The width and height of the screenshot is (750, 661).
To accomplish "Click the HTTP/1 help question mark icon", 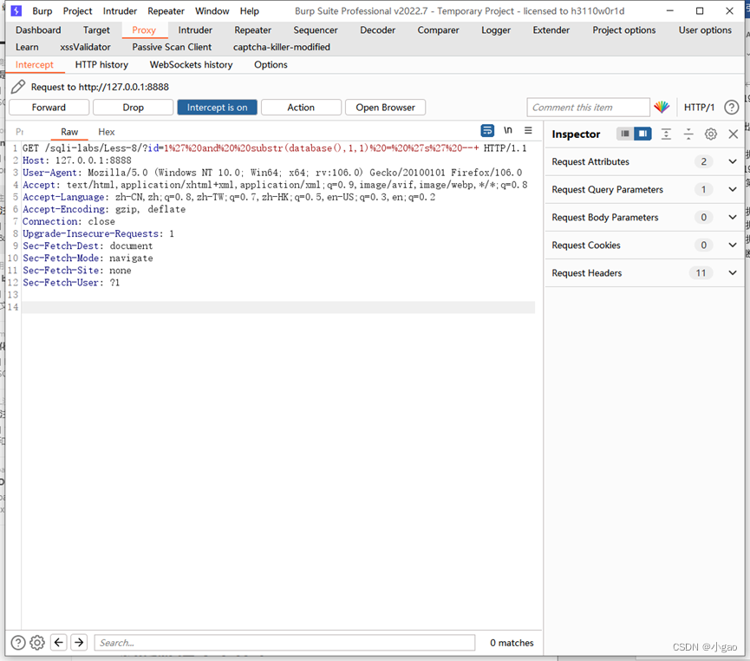I will point(731,107).
